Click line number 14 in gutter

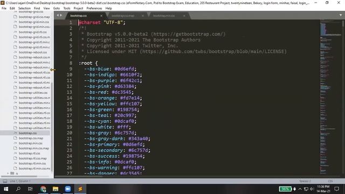pos(70,98)
